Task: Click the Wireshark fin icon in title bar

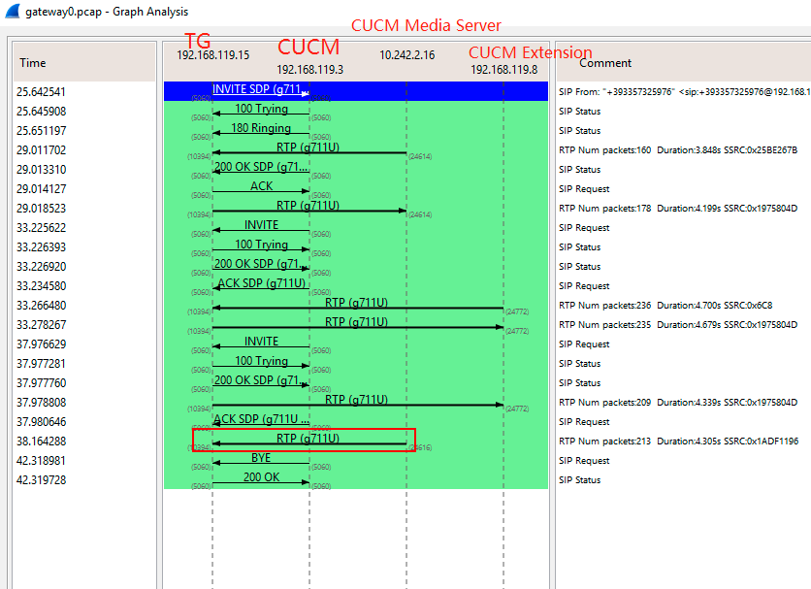Action: pyautogui.click(x=12, y=11)
